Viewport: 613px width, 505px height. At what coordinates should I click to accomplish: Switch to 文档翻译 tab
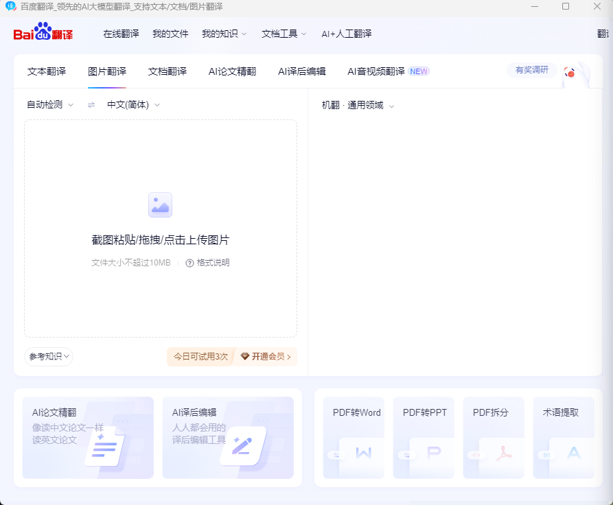167,71
